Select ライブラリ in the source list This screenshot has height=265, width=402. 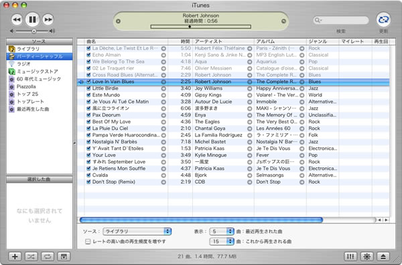pyautogui.click(x=40, y=49)
